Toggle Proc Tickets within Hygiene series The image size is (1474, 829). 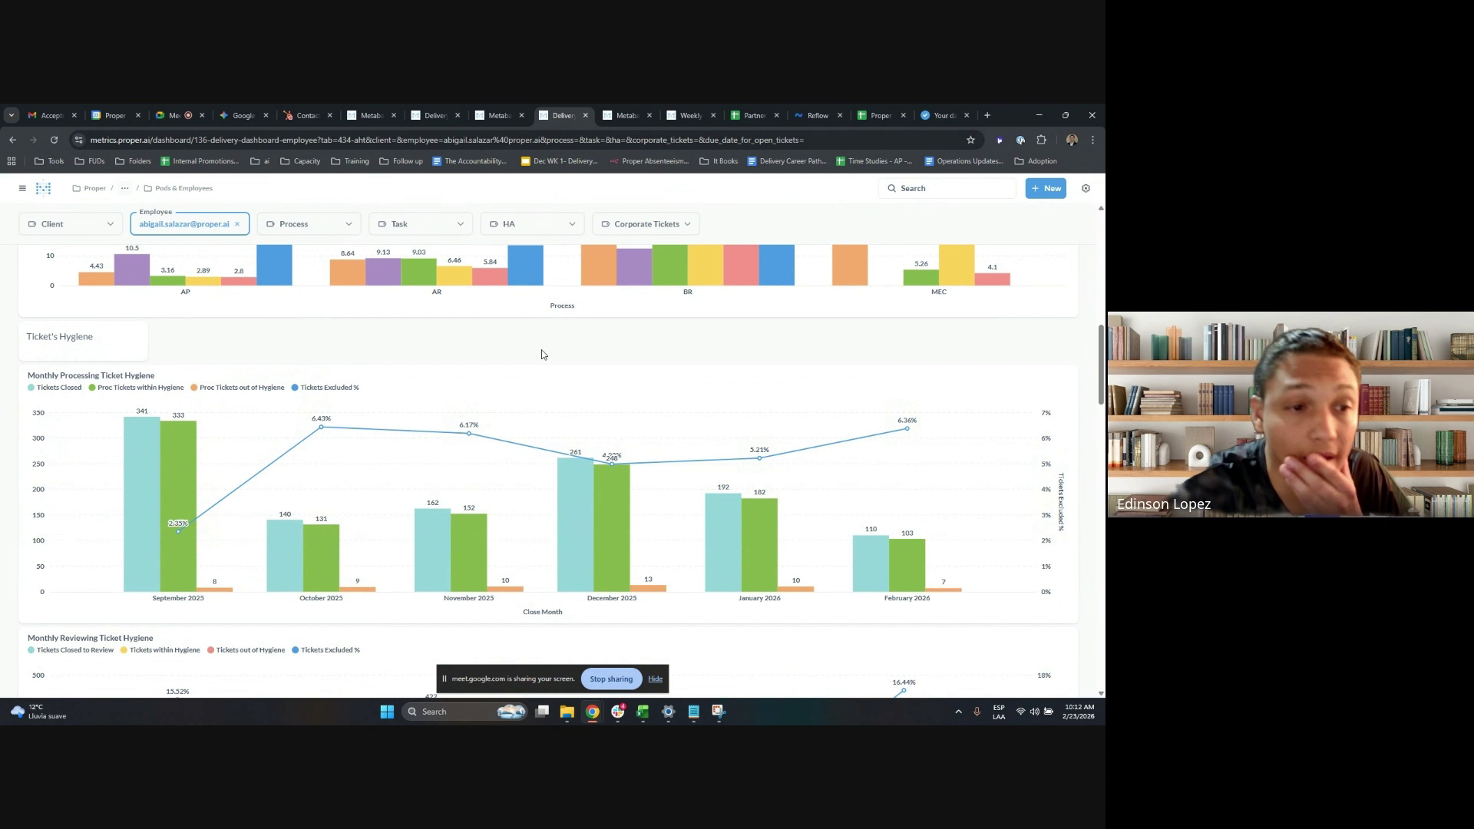[x=140, y=388]
